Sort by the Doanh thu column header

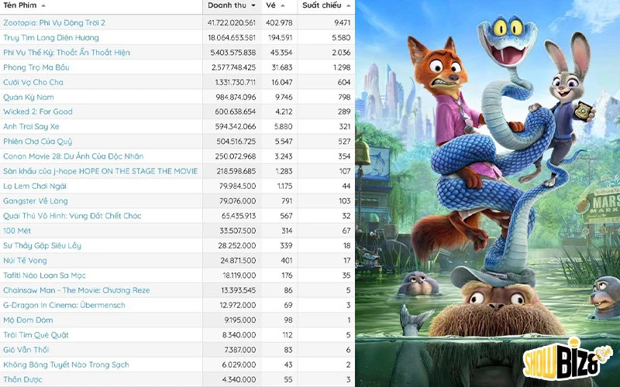226,6
